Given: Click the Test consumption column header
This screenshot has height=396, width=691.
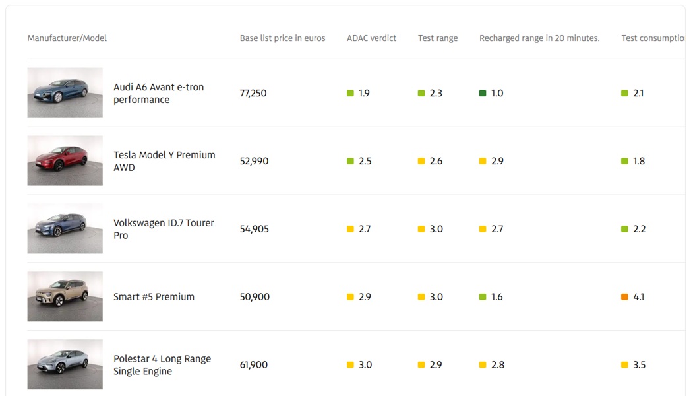Looking at the screenshot, I should click(x=653, y=38).
